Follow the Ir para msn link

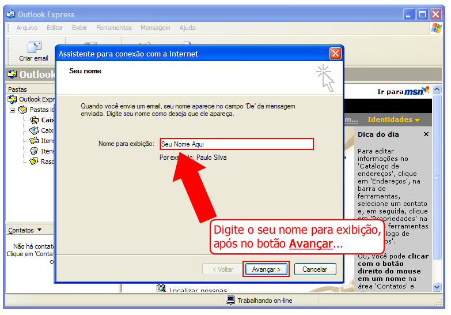(403, 91)
